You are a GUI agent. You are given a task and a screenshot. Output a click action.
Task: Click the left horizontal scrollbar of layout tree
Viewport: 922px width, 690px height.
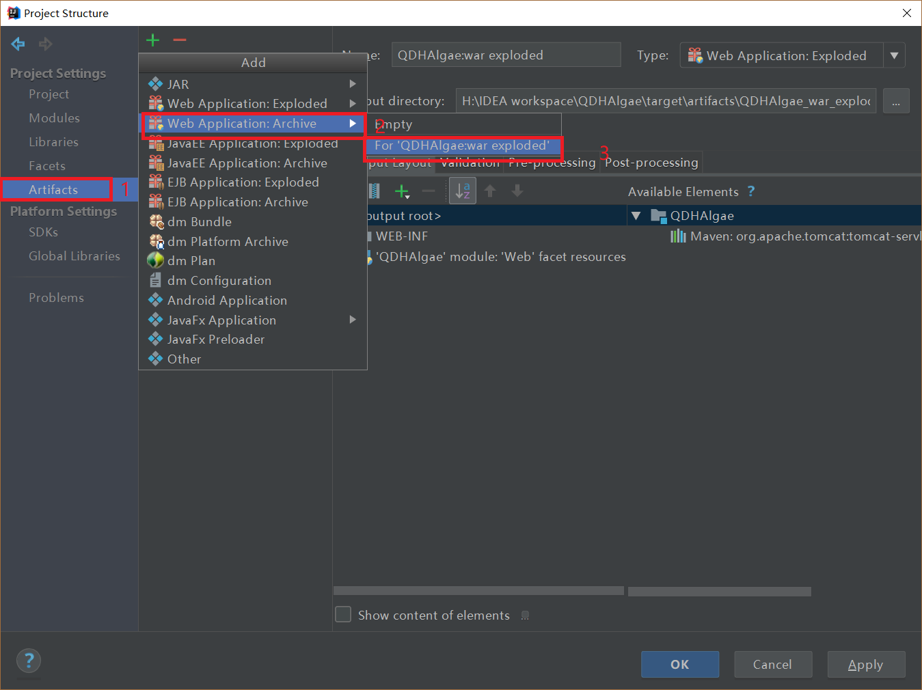pyautogui.click(x=478, y=591)
